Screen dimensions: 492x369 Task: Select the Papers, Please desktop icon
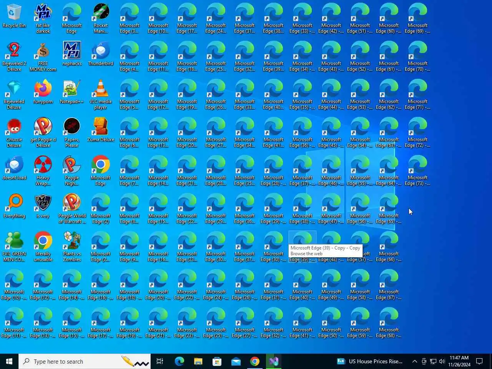pyautogui.click(x=72, y=133)
